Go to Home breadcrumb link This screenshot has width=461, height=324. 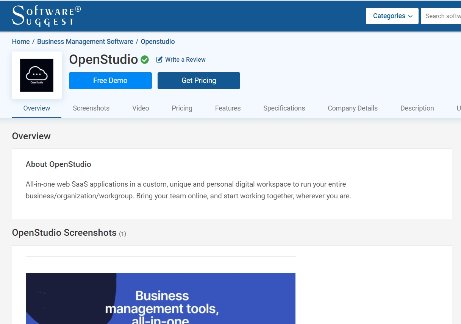pyautogui.click(x=21, y=42)
